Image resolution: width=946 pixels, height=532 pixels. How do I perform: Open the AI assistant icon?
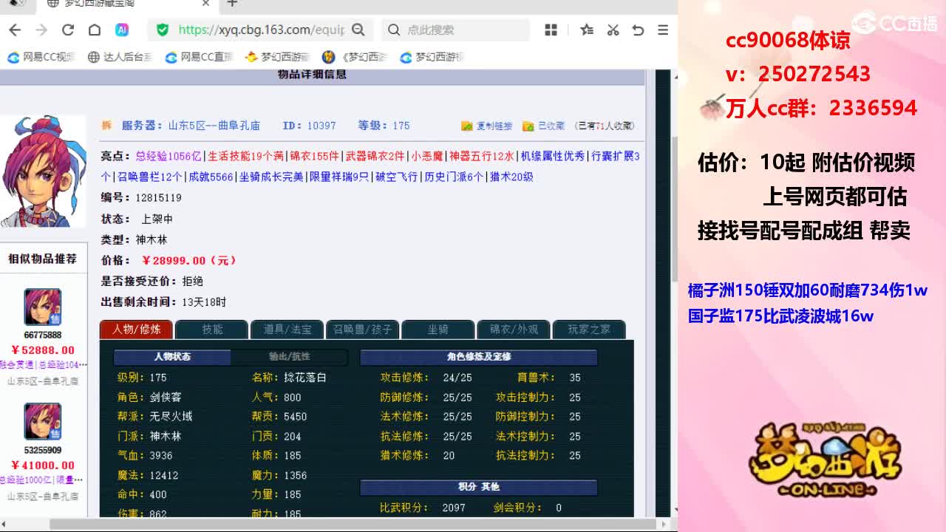pyautogui.click(x=122, y=30)
